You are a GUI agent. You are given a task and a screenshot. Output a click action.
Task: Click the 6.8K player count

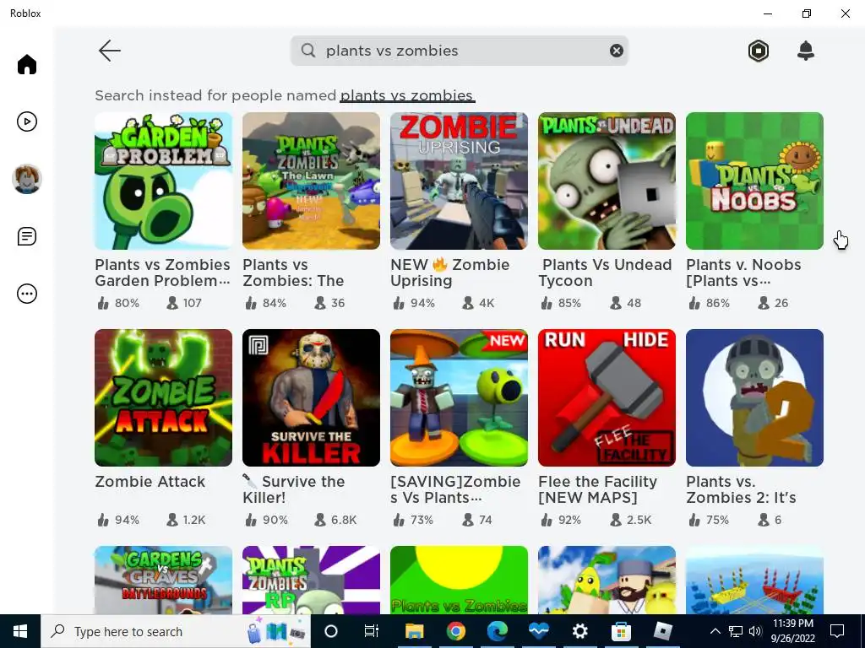click(336, 520)
